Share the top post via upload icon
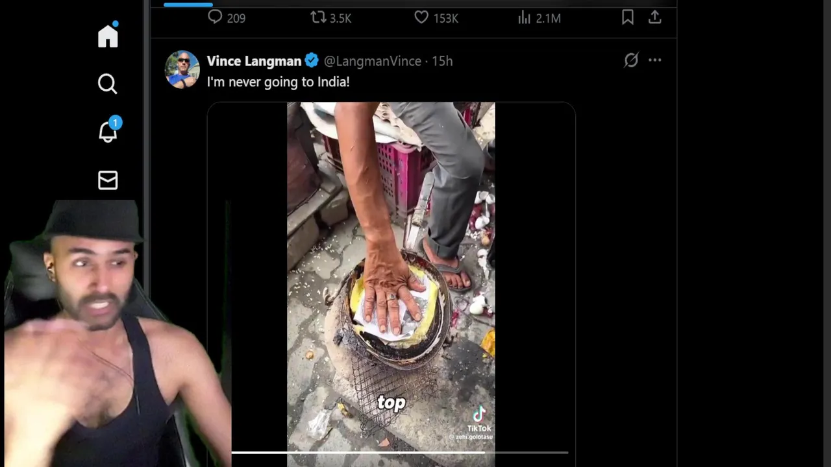 point(654,18)
